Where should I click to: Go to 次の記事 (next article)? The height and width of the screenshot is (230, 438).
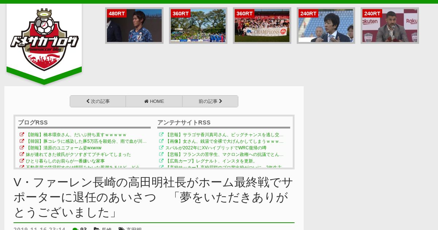click(x=98, y=101)
